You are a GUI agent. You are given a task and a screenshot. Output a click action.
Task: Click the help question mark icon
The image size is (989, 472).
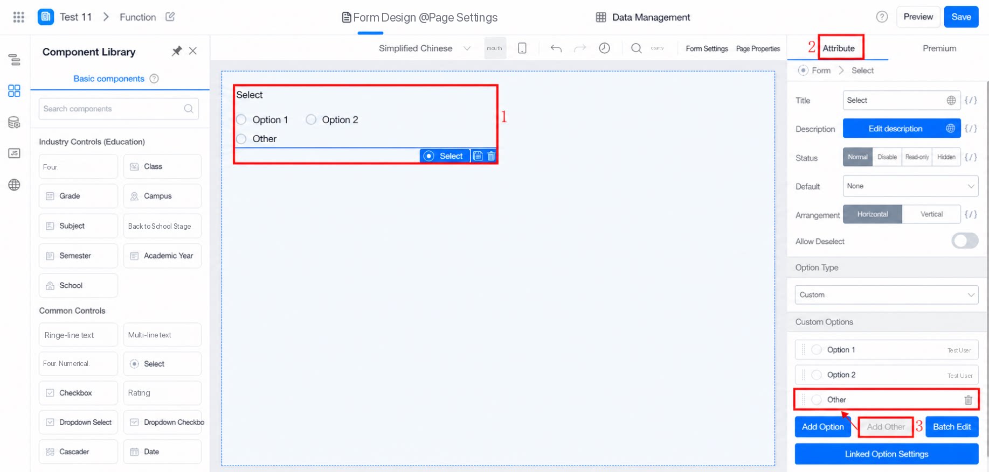point(882,17)
